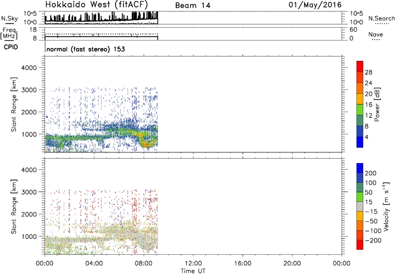Click the '-100' velocity scale value

373,231
